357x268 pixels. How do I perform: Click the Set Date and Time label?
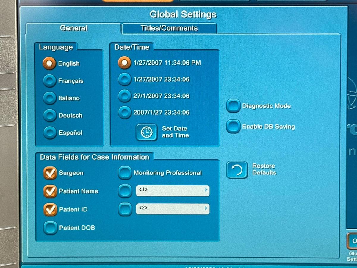[x=175, y=132]
